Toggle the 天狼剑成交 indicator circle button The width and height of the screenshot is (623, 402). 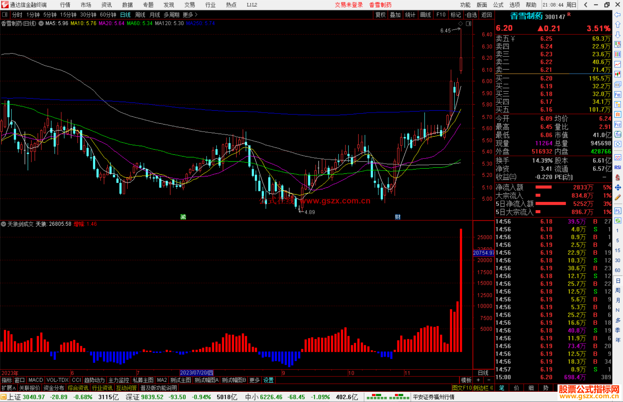click(x=3, y=224)
